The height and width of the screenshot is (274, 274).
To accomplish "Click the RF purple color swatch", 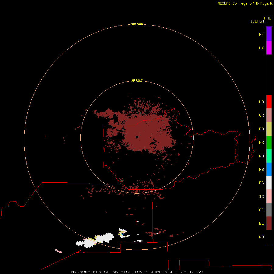I will (x=269, y=34).
